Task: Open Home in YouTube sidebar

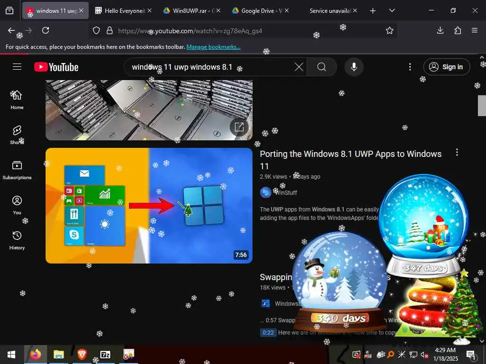Action: click(17, 100)
